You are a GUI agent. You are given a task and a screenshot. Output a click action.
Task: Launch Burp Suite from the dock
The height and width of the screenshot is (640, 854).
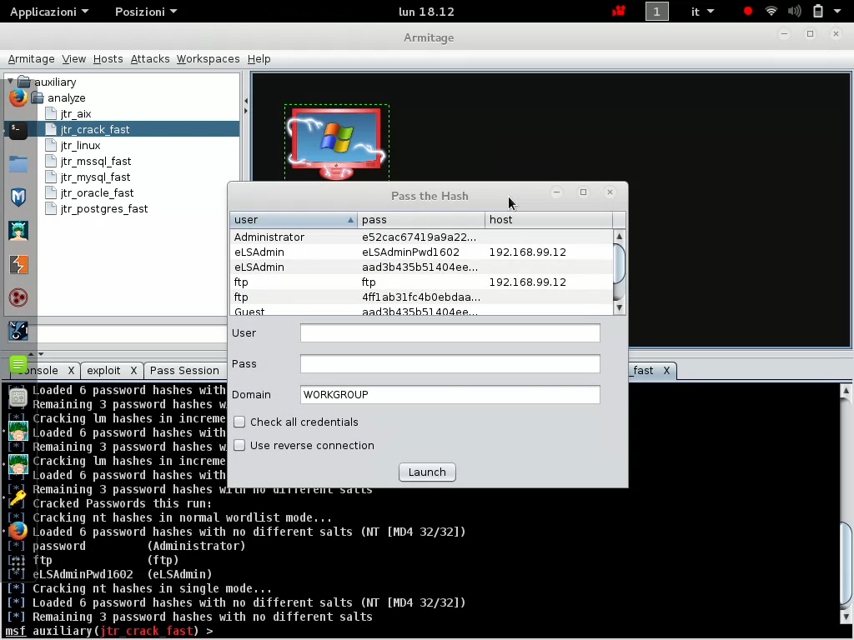click(18, 264)
